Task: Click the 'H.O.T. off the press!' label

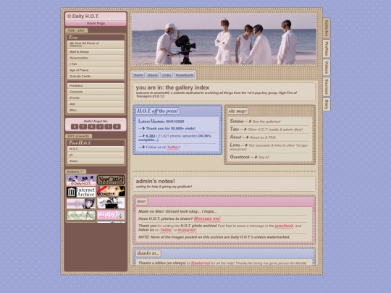Action: tap(158, 111)
